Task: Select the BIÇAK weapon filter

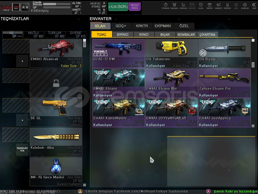Action: pyautogui.click(x=165, y=34)
